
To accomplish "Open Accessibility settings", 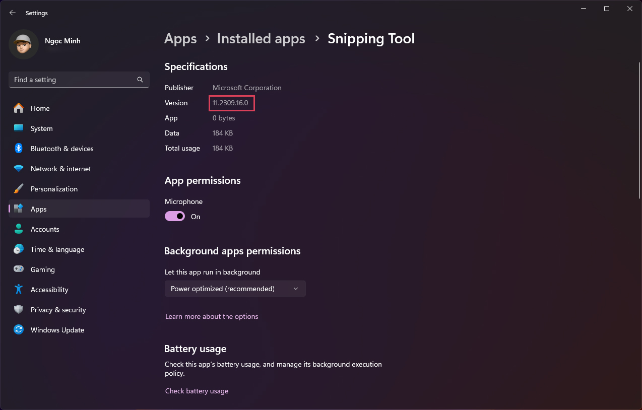I will coord(79,290).
